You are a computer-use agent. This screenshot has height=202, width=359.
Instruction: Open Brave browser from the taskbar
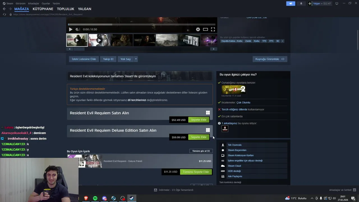pos(86,198)
